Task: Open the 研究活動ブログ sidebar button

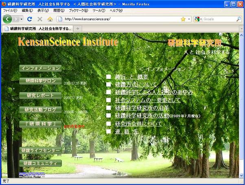Action: click(40, 109)
